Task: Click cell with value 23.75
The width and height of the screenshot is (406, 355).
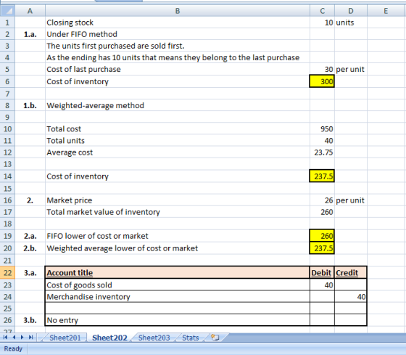Action: (x=322, y=152)
